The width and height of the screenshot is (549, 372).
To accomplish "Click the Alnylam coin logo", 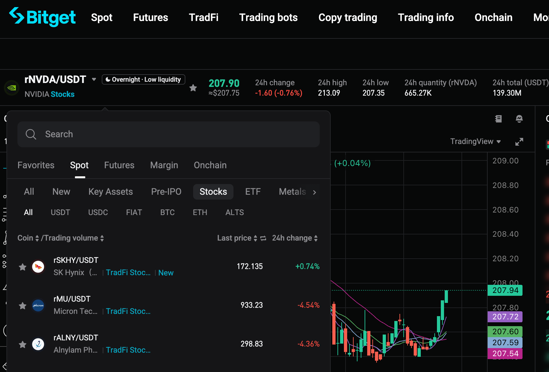I will (x=38, y=344).
